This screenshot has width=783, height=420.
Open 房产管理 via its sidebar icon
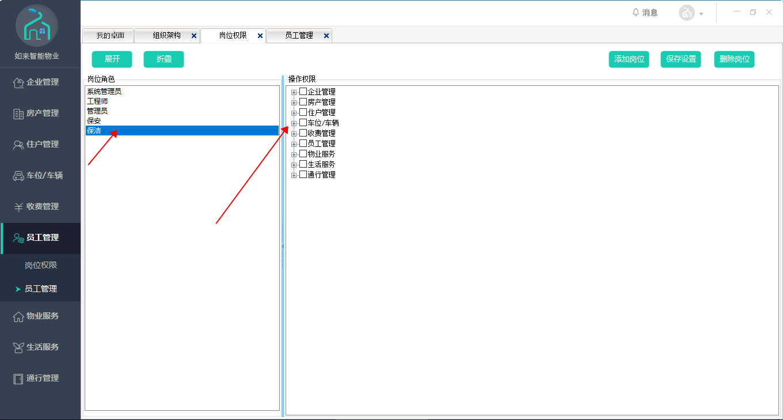click(18, 113)
